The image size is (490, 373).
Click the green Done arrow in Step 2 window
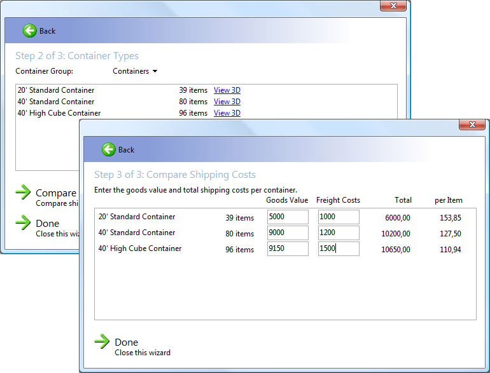click(23, 222)
